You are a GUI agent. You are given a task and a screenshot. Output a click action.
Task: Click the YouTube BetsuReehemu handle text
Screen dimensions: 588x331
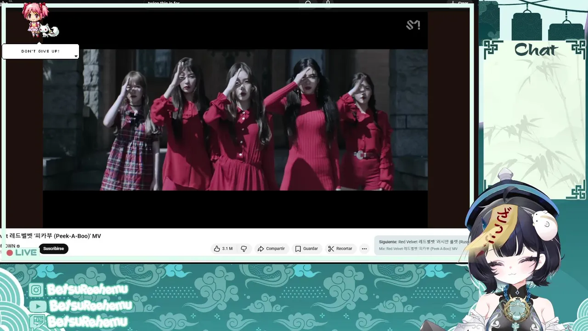pyautogui.click(x=90, y=305)
